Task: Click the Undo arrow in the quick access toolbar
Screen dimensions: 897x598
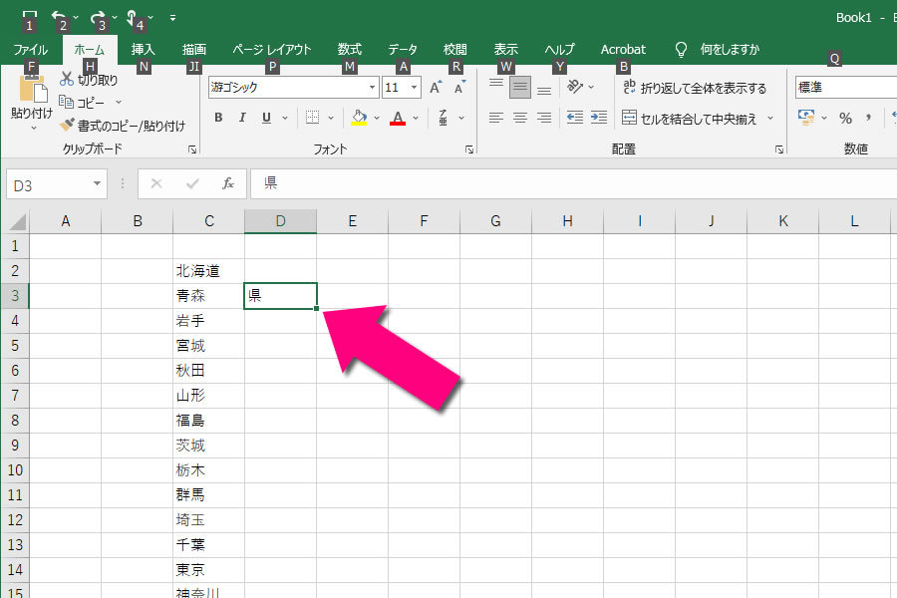Action: (x=58, y=17)
